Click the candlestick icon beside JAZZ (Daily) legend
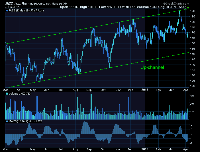200x152 pixels. 7,11
